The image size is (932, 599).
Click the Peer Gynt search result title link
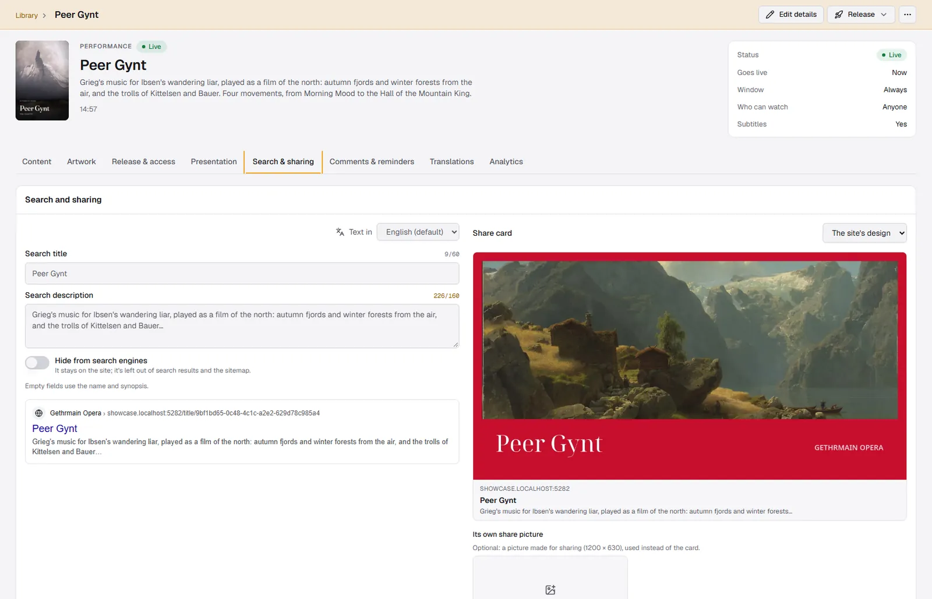[55, 428]
